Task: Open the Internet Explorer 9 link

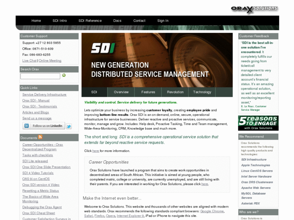Action: [130, 216]
